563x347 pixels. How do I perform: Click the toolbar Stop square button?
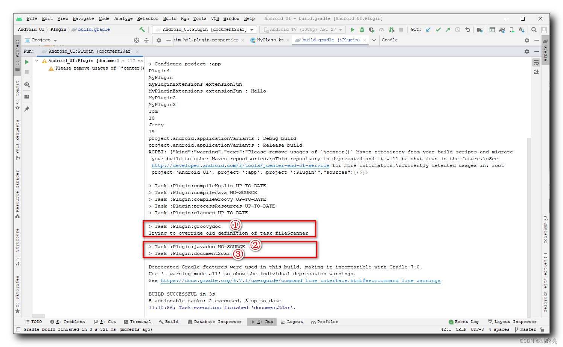401,29
